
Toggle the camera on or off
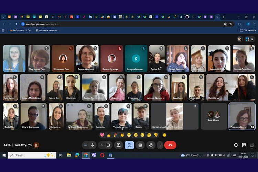(x=108, y=145)
